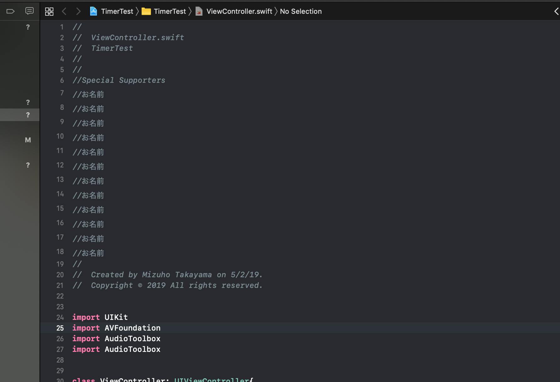Screen dimensions: 560x382
Task: Open the ViewController.swift breadcrumb menu
Action: coord(239,12)
